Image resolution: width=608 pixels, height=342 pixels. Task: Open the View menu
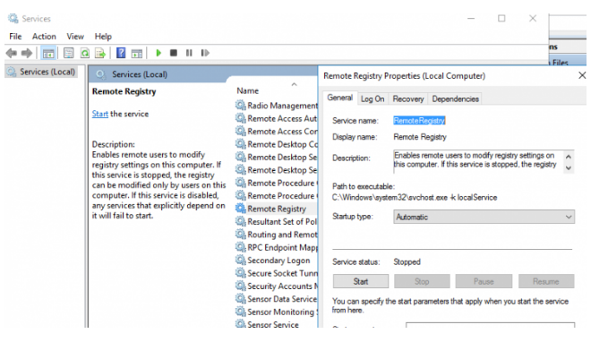pos(75,37)
